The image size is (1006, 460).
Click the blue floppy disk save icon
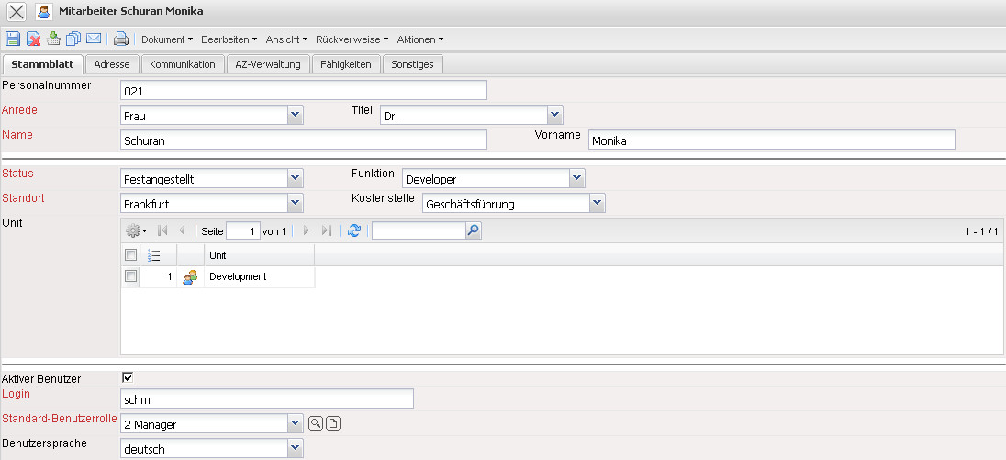13,39
